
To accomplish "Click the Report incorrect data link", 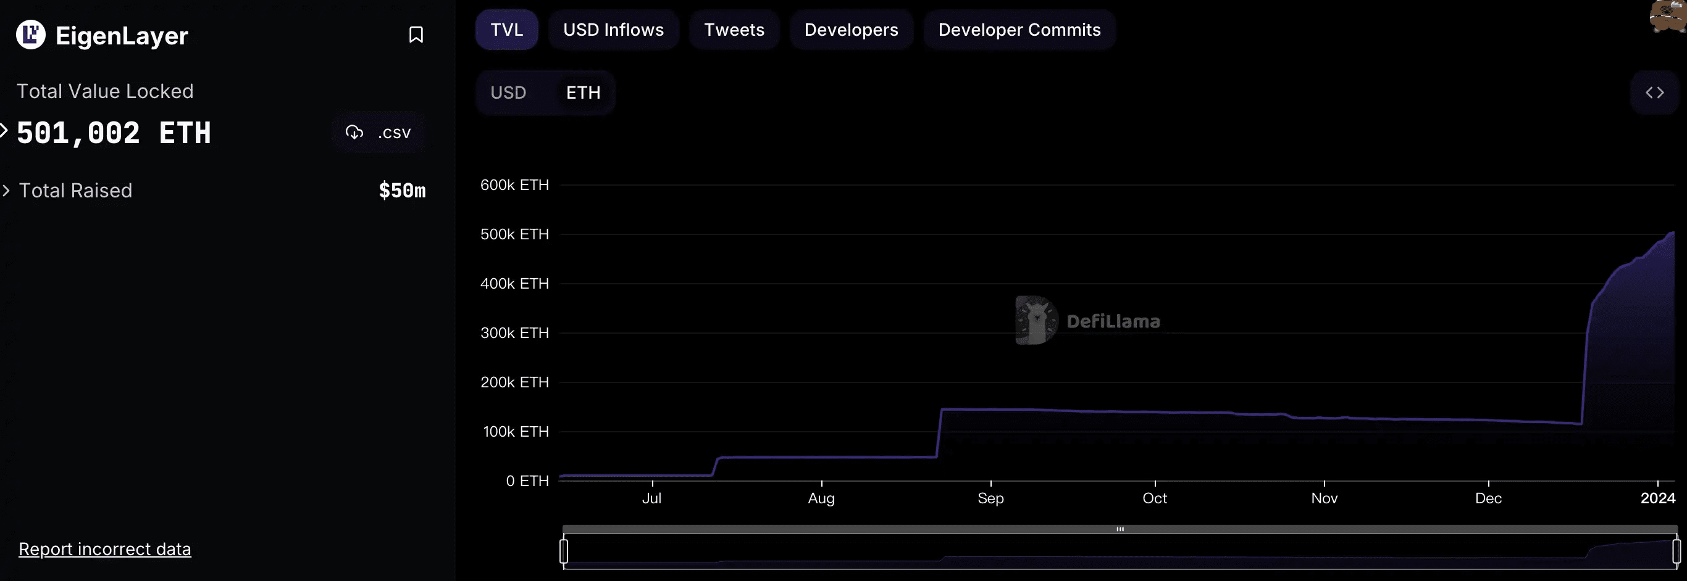I will (105, 549).
